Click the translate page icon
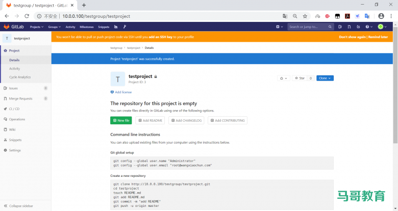Image resolution: width=398 pixels, height=211 pixels. tap(285, 16)
